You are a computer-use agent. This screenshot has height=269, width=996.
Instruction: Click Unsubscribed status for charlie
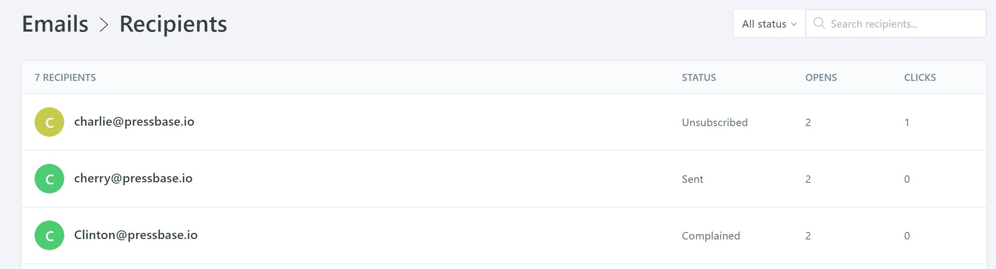715,122
